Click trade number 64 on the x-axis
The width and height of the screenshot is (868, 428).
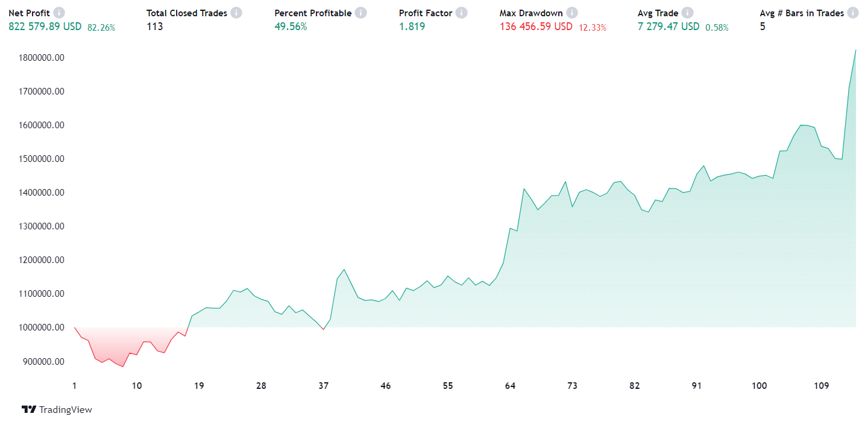tap(510, 386)
